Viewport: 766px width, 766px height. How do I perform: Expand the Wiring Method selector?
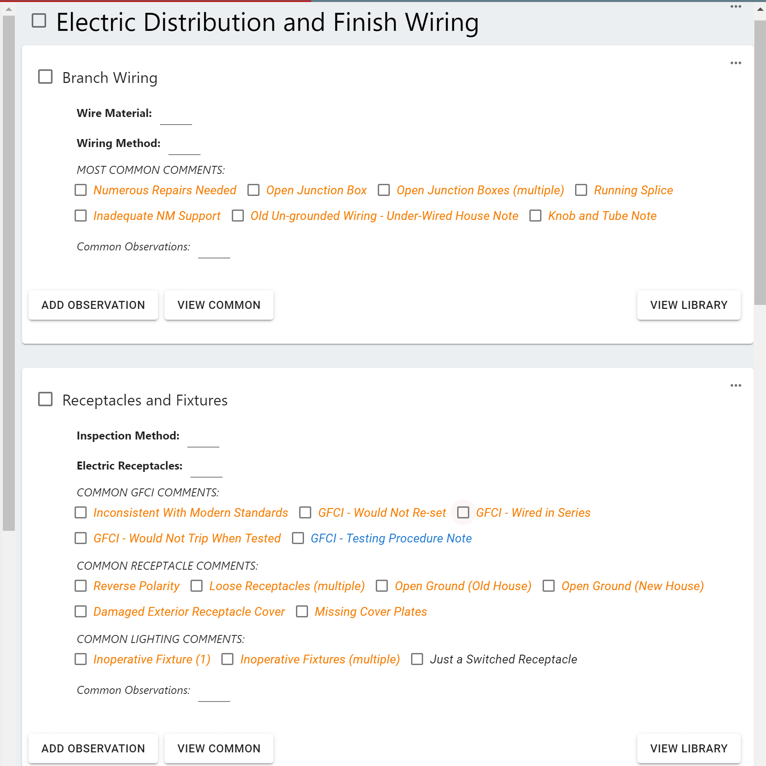[184, 147]
